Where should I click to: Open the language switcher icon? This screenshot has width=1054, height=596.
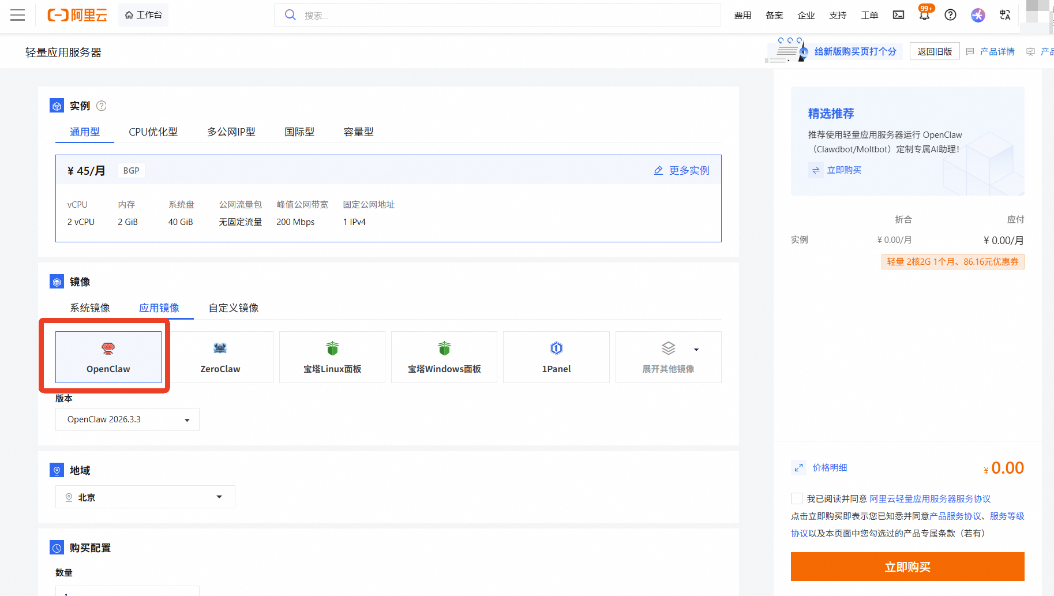click(x=1005, y=15)
